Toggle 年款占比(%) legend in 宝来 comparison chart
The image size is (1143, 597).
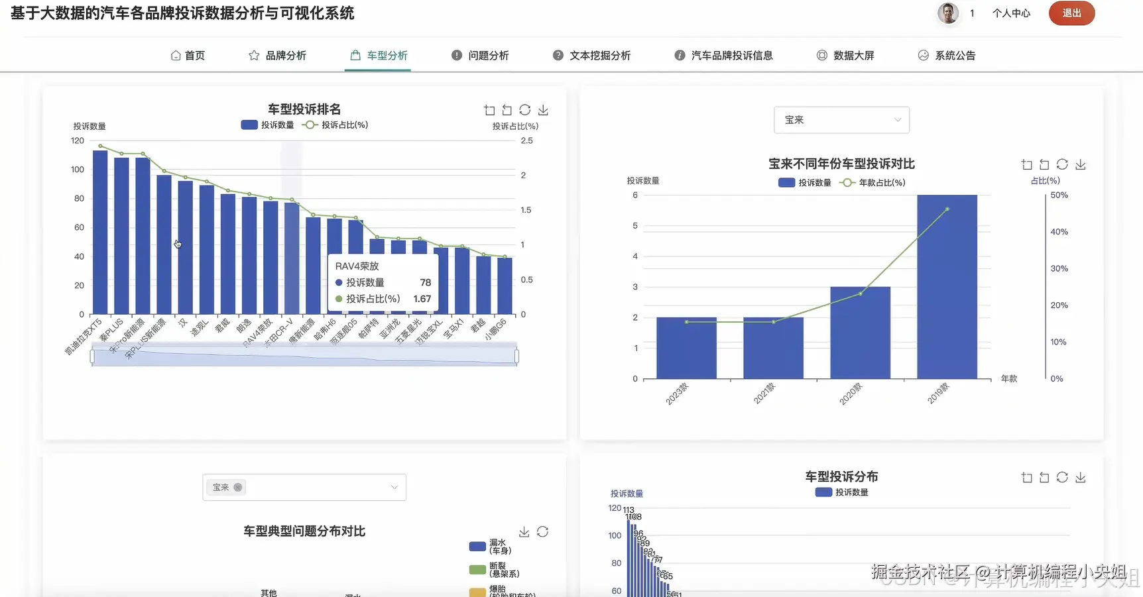[872, 182]
